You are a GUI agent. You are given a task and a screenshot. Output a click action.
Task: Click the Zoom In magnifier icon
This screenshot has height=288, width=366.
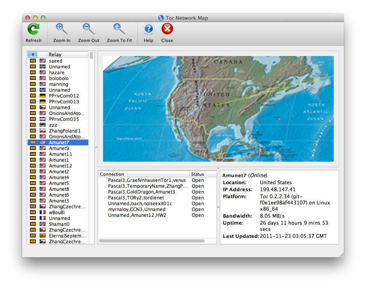click(x=61, y=29)
